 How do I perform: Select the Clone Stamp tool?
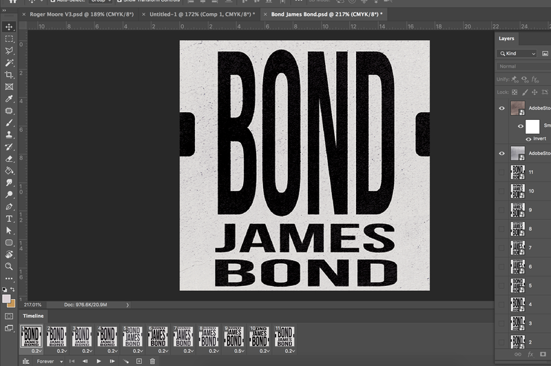[9, 134]
